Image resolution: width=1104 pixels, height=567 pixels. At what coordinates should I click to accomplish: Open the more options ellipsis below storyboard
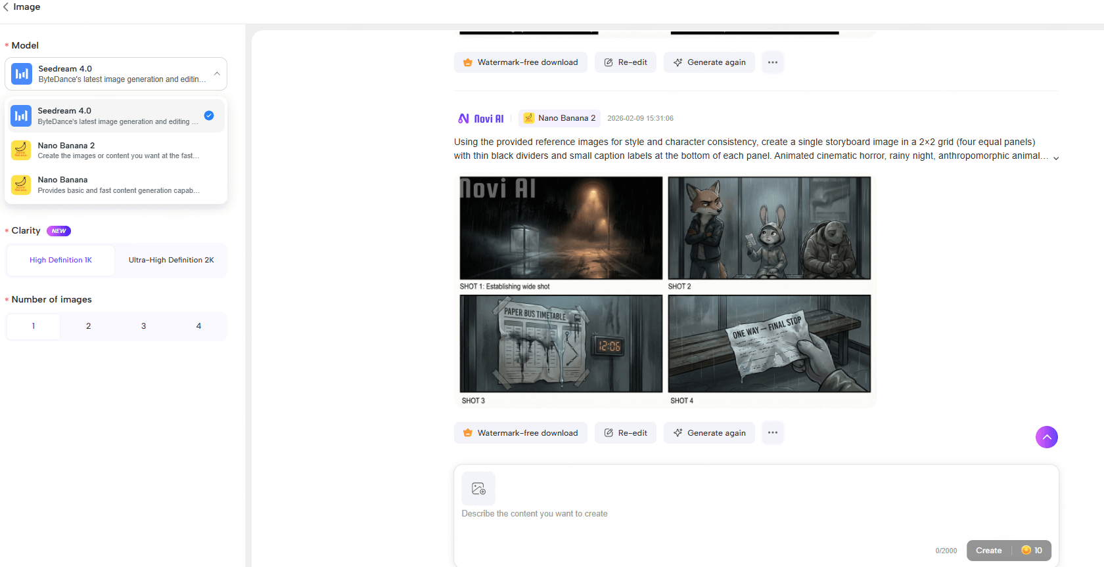(772, 432)
